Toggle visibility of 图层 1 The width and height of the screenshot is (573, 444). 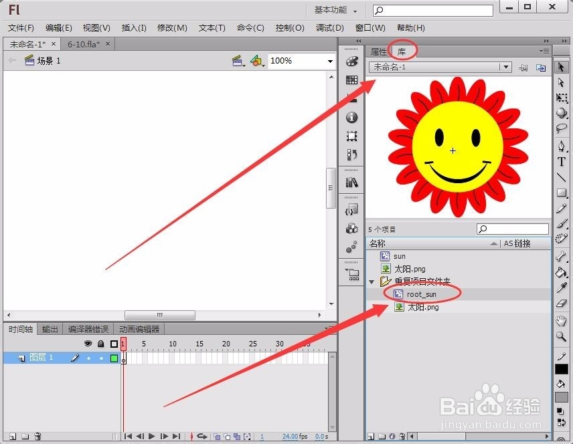88,358
